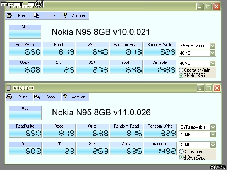Run 256K test in top window
This screenshot has width=227, height=170.
126,67
